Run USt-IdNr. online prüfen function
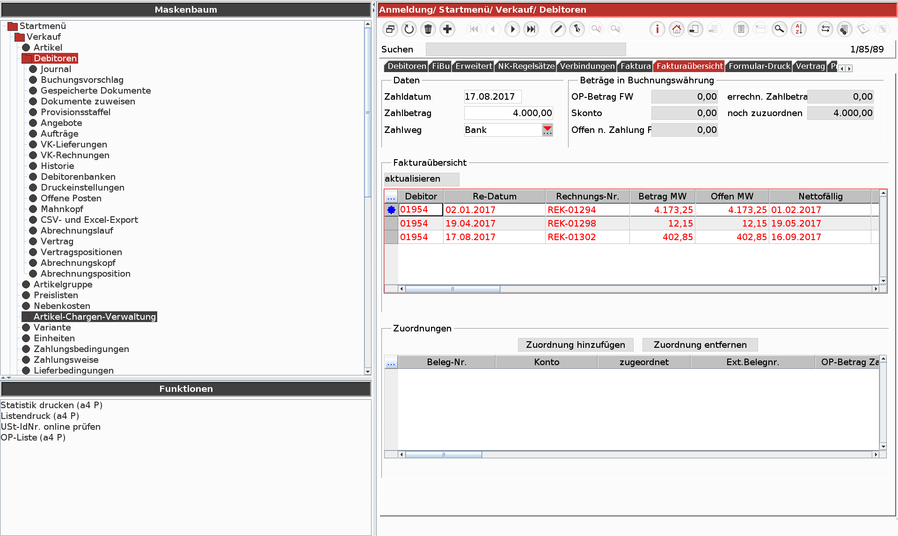The height and width of the screenshot is (536, 898). click(x=51, y=427)
